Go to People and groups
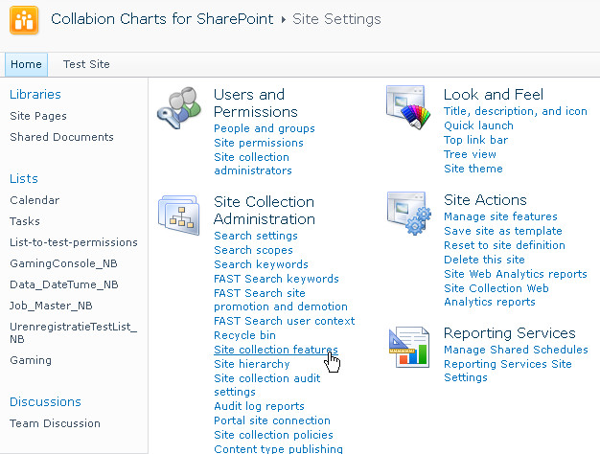Viewport: 600px width, 454px height. (x=264, y=128)
